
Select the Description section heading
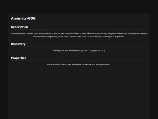coord(19,27)
